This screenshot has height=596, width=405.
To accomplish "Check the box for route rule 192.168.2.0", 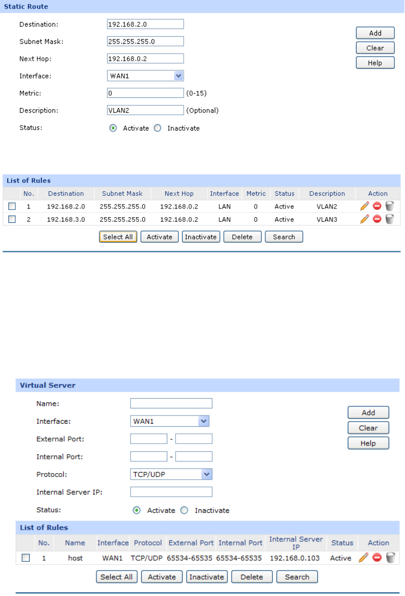I will (12, 206).
